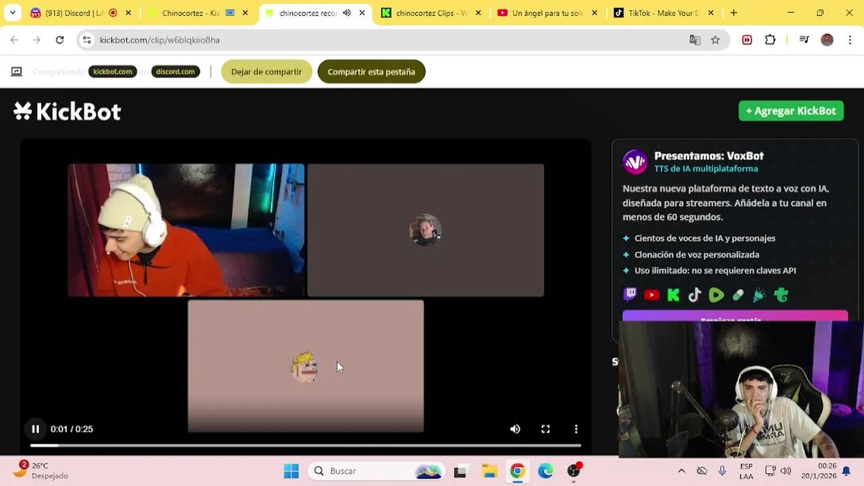Open Microsoft Edge from the taskbar
The image size is (864, 486).
coord(545,471)
